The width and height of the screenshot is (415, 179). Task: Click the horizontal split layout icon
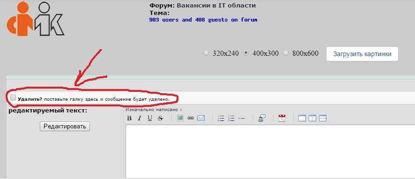[x=323, y=118]
